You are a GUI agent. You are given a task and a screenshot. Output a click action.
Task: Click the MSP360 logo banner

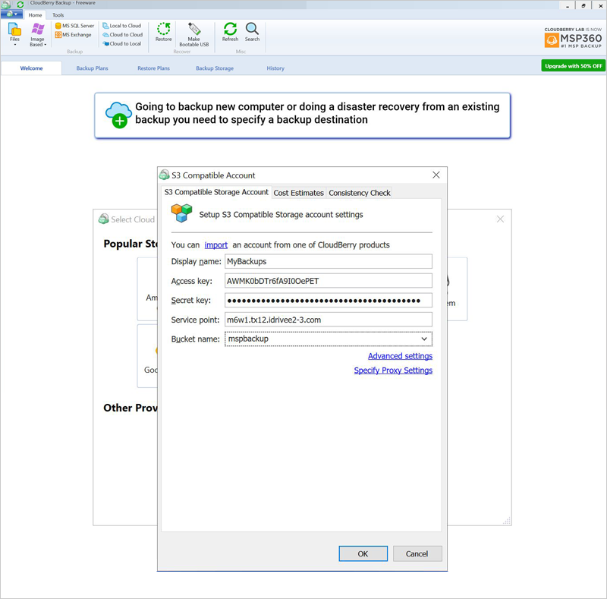pos(573,38)
